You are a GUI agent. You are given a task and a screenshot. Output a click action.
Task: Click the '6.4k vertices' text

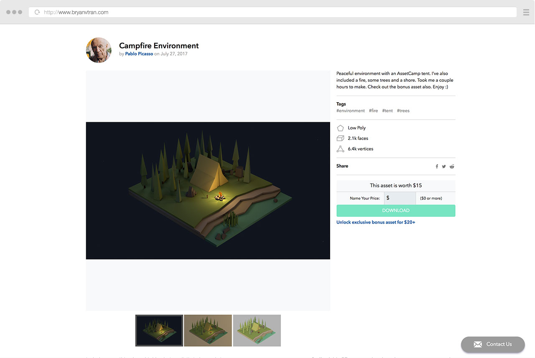(x=360, y=149)
